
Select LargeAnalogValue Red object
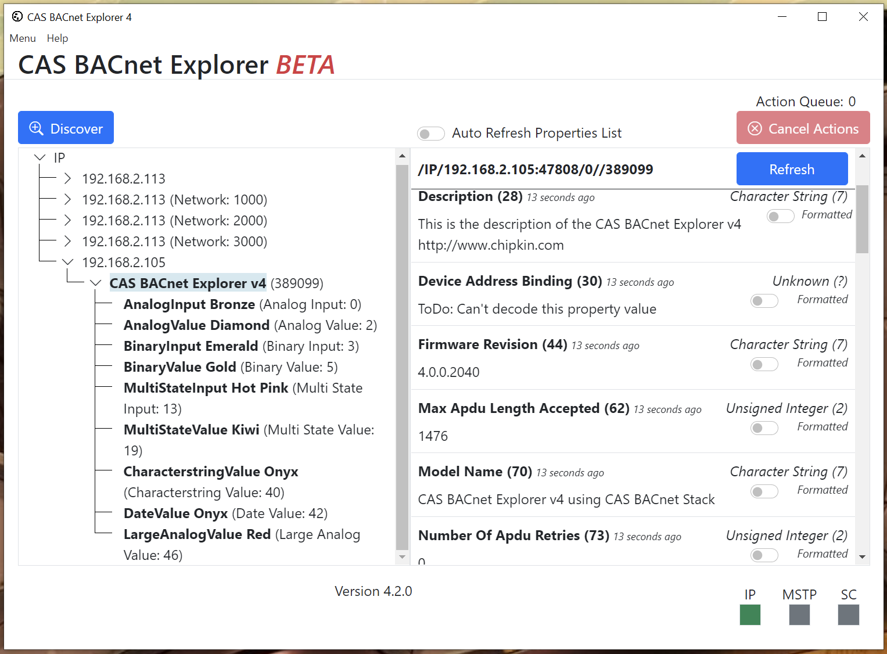click(x=242, y=545)
